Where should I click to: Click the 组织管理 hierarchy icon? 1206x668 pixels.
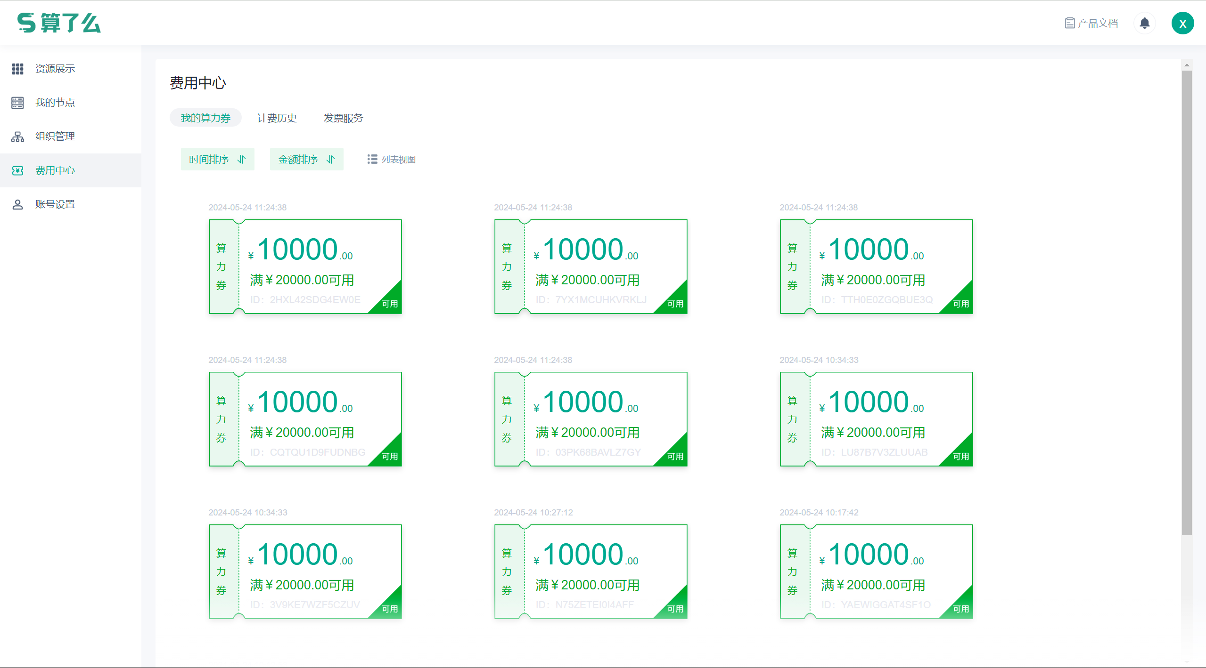pos(17,137)
